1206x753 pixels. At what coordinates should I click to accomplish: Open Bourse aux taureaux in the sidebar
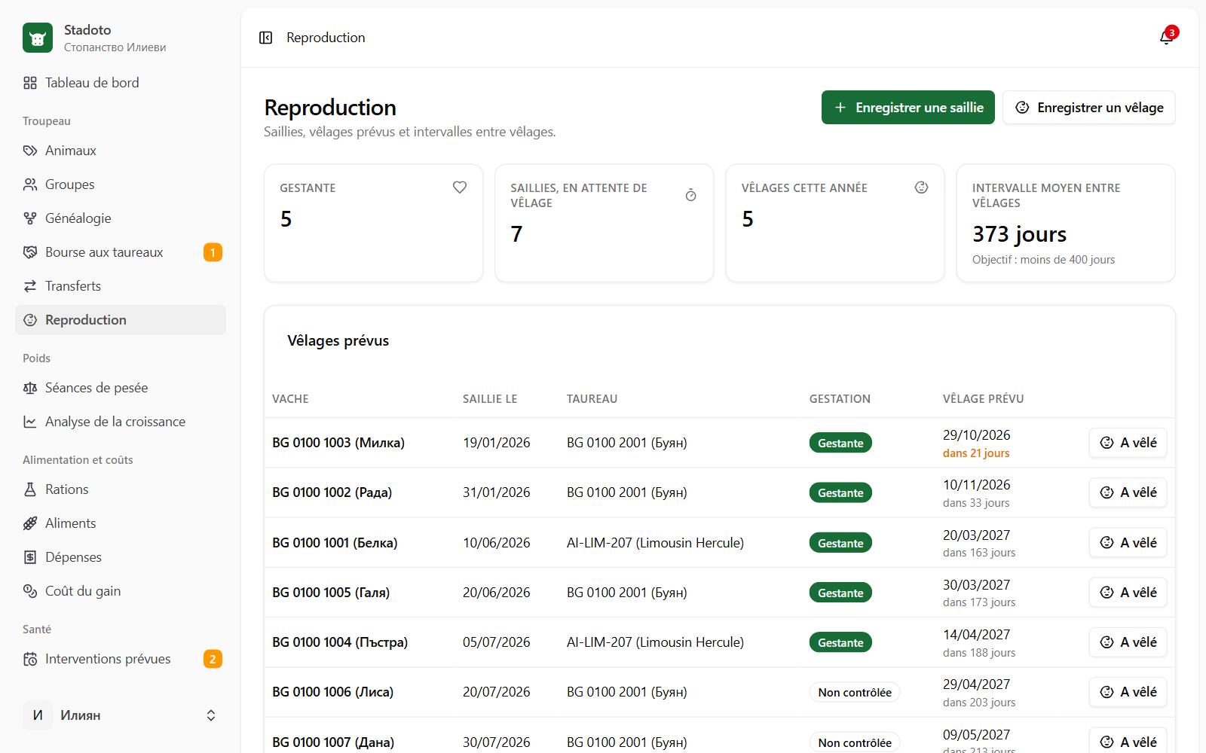point(121,252)
